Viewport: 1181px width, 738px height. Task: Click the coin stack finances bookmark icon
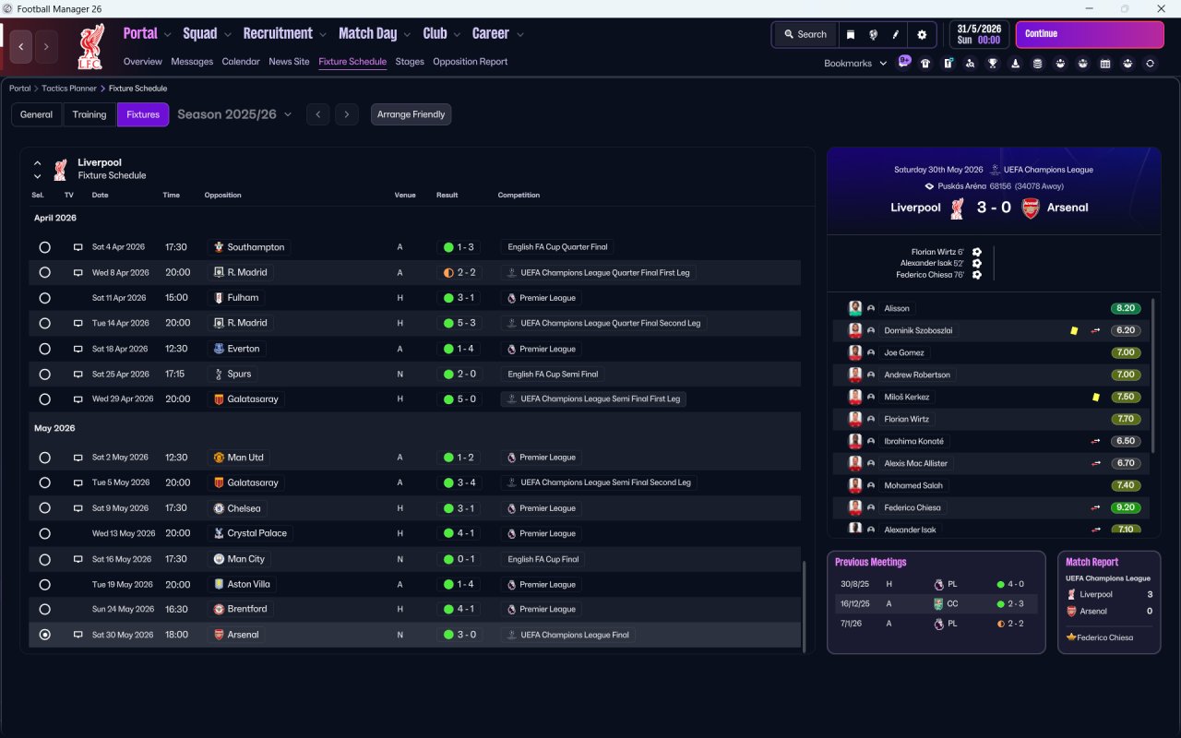coord(1038,64)
